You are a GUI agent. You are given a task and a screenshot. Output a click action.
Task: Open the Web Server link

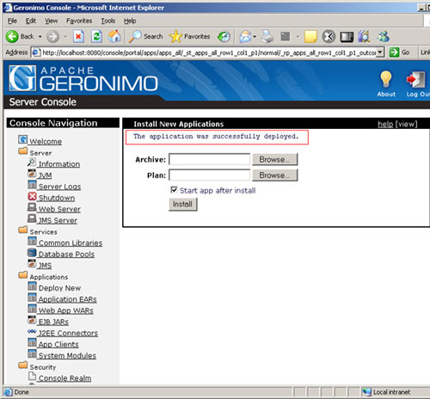click(x=59, y=209)
